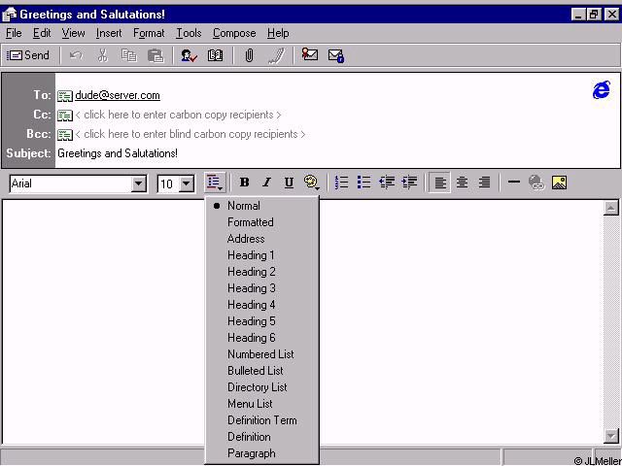622x466 pixels.
Task: Open the Help menu
Action: coord(278,33)
